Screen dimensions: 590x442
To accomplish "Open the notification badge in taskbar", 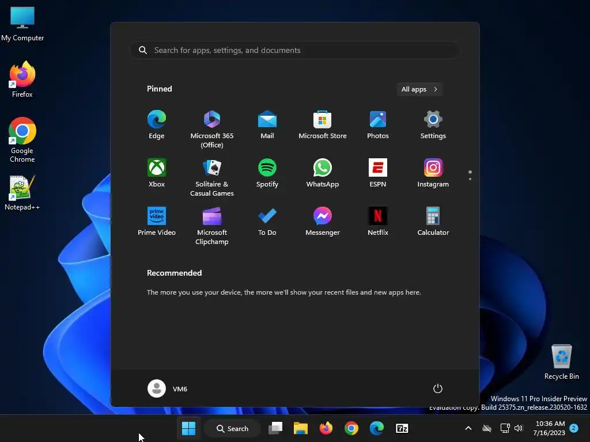I will (x=574, y=428).
